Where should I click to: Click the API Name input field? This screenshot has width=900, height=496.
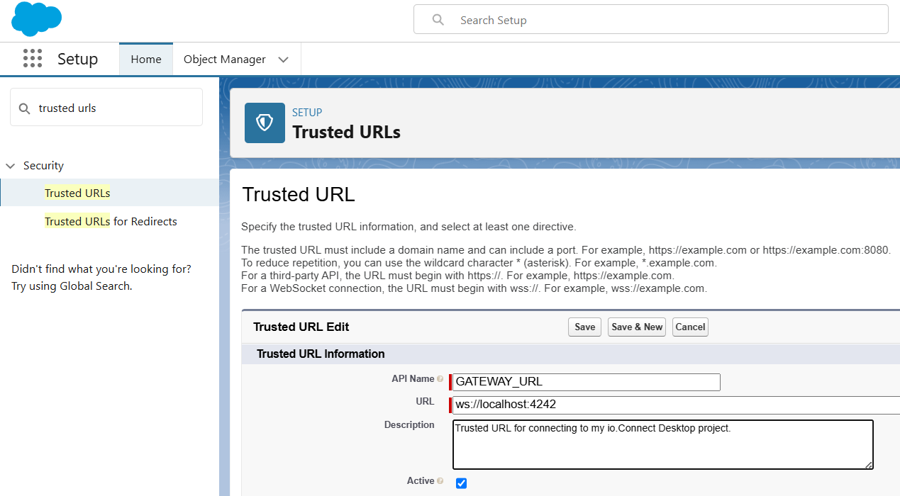click(x=587, y=382)
